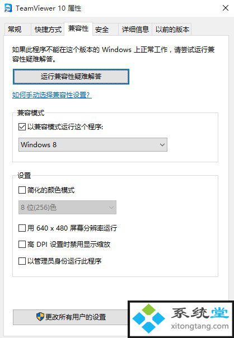234x338 pixels.
Task: Close the TeamViewer 10 properties dialog
Action: coord(226,8)
